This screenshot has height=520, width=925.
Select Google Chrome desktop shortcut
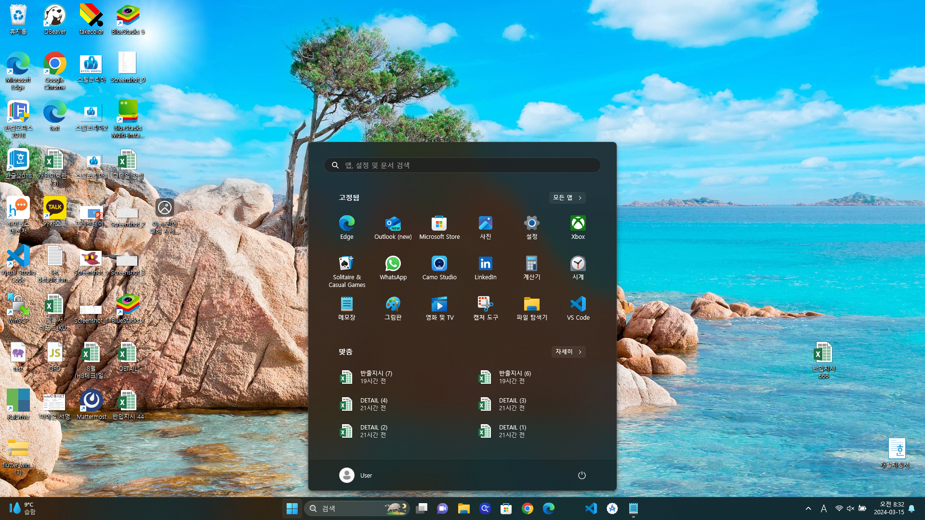tap(55, 71)
